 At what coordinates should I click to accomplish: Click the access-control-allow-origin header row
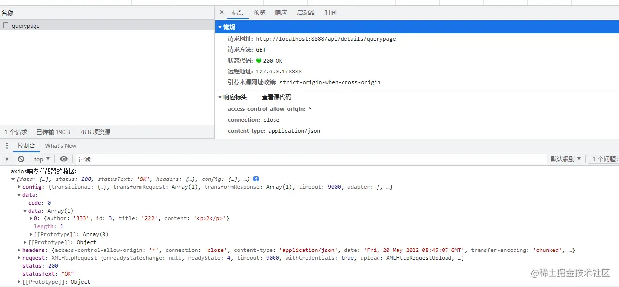tap(270, 109)
